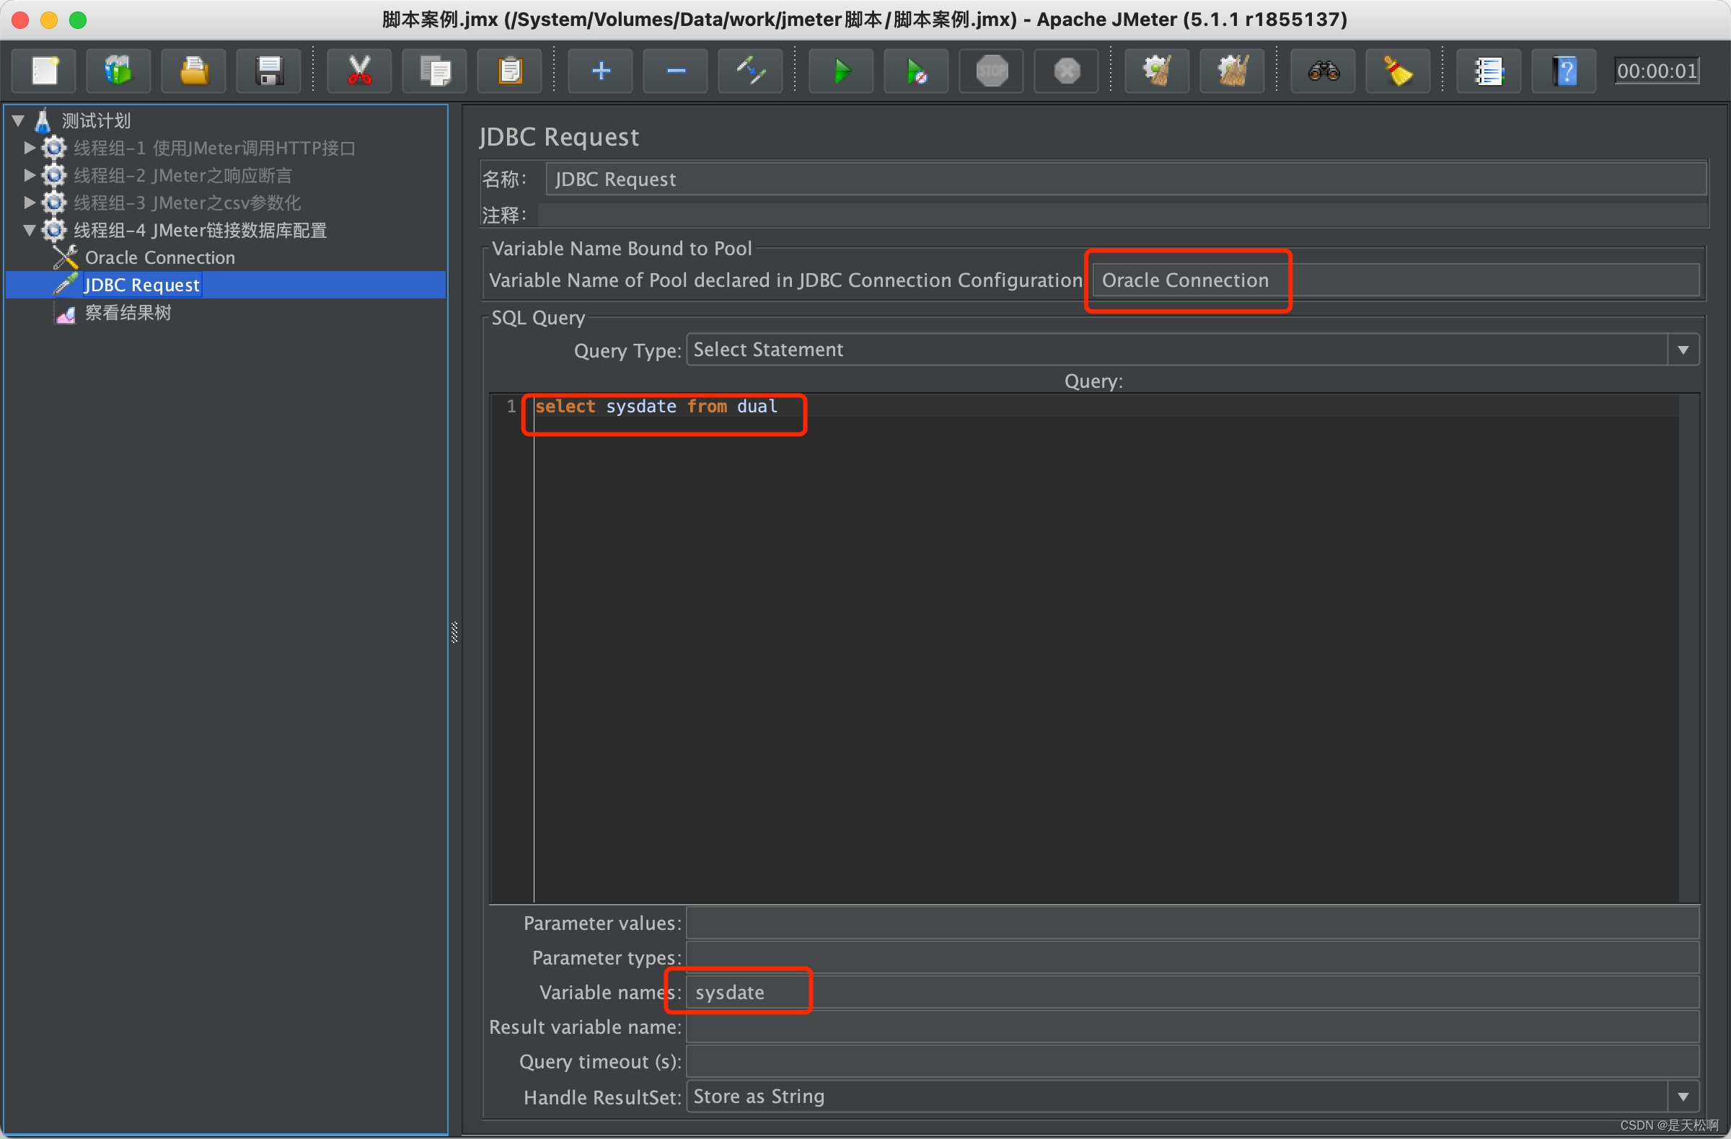Select JDBC Request tree item
The image size is (1731, 1139).
142,285
